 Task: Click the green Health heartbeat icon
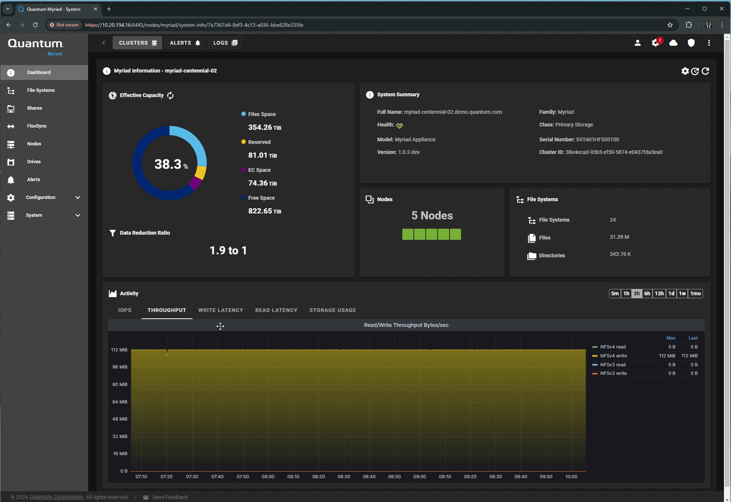[x=399, y=126]
